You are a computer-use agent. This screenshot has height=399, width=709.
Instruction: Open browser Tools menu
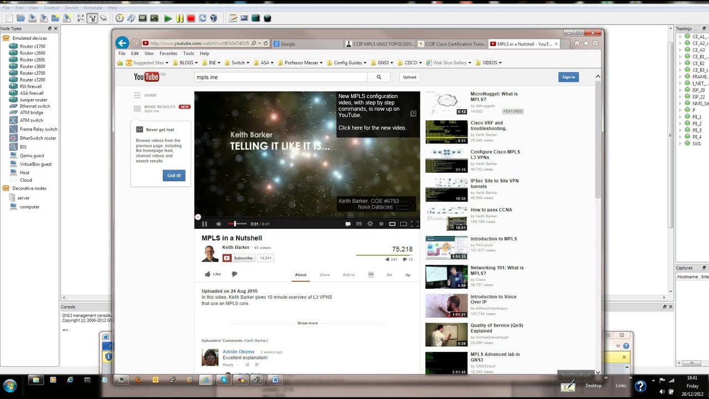[x=188, y=54]
